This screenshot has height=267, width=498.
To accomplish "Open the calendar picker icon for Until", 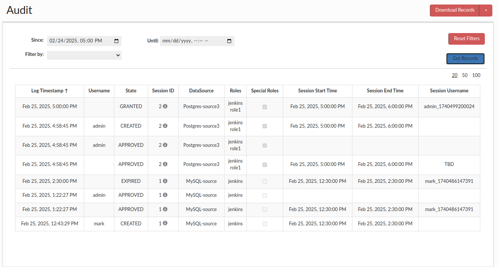I will 229,41.
